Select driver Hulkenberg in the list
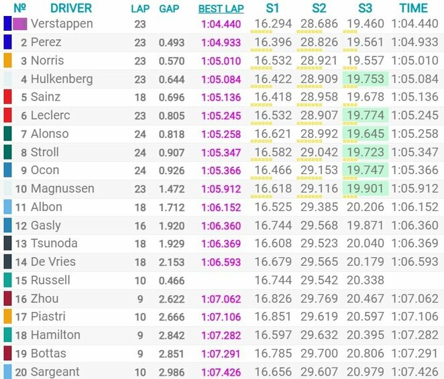This screenshot has height=379, width=444. [62, 79]
